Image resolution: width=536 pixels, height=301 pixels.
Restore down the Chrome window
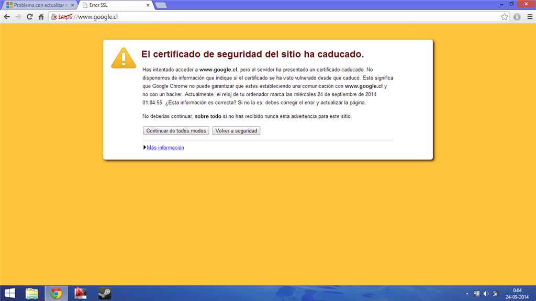(511, 4)
